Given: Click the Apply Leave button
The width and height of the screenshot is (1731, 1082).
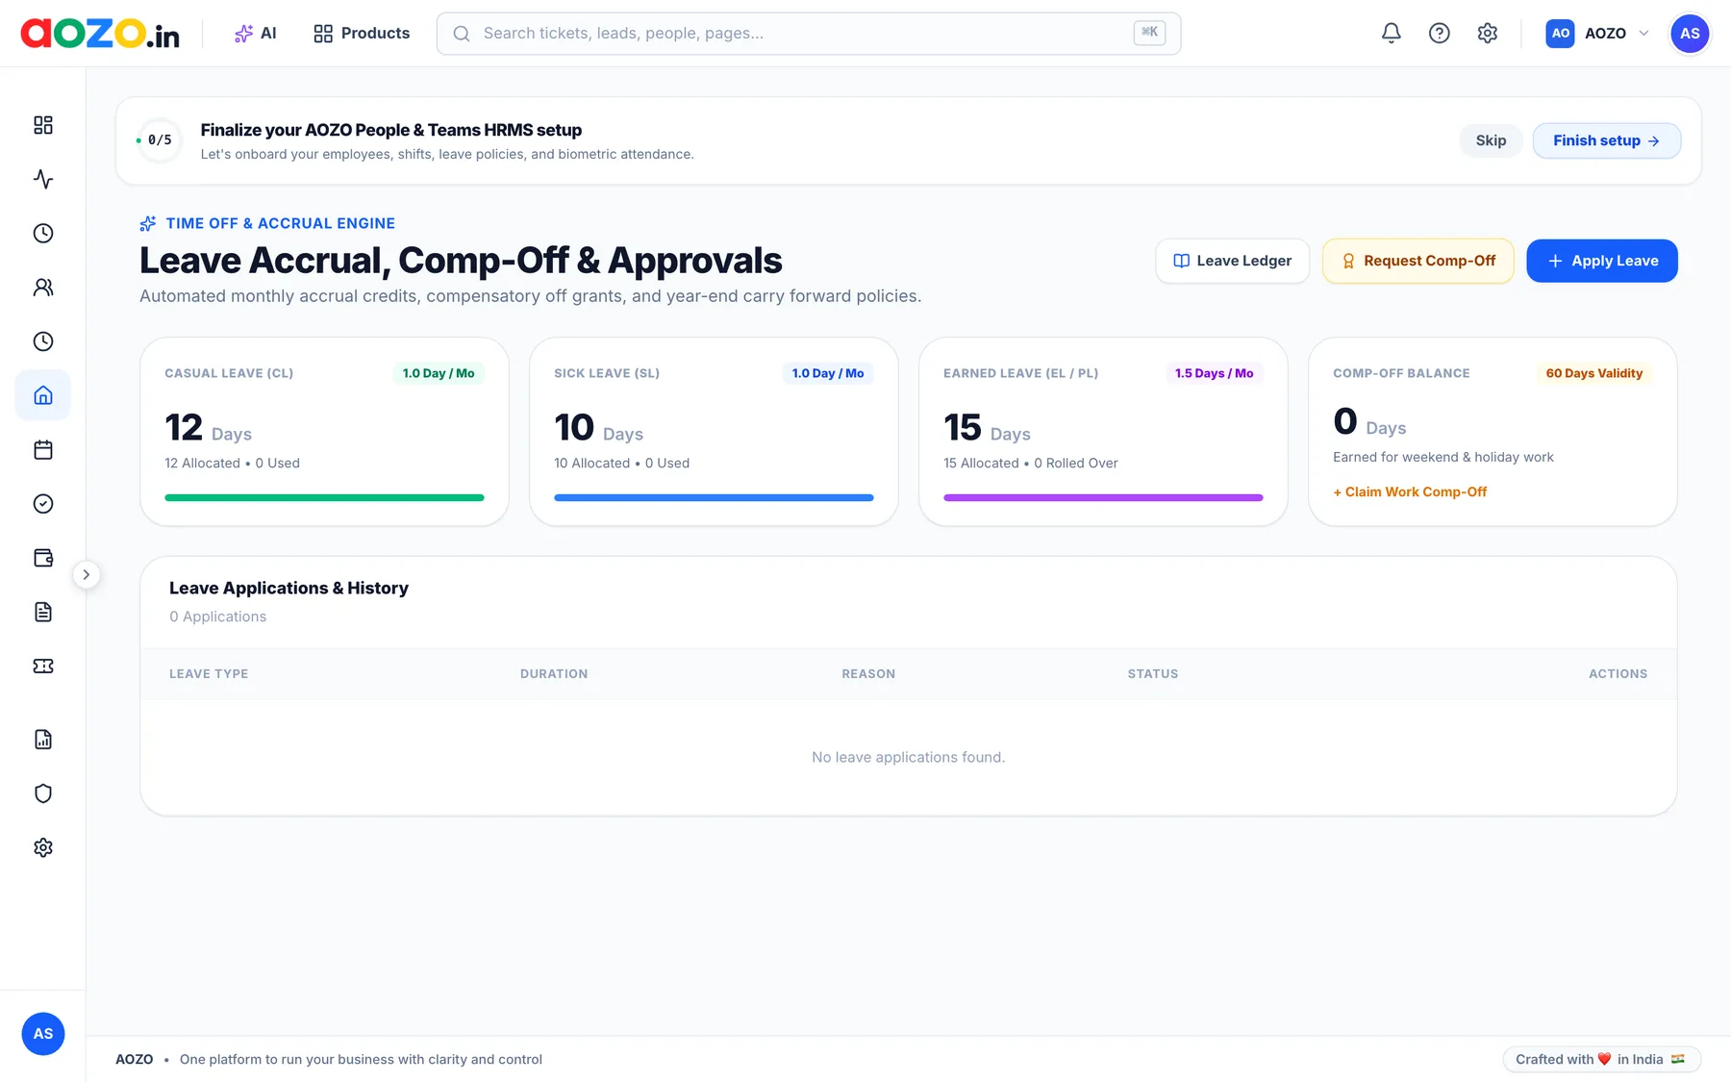Looking at the screenshot, I should [1602, 261].
